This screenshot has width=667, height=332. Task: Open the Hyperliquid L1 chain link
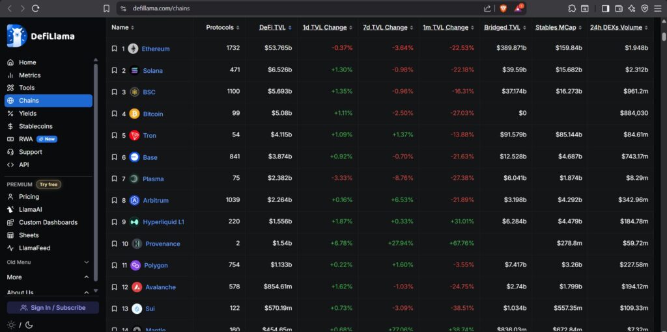coord(163,222)
